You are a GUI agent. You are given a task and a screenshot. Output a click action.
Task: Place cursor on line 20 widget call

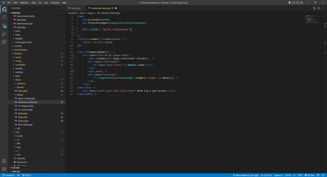pyautogui.click(x=135, y=78)
